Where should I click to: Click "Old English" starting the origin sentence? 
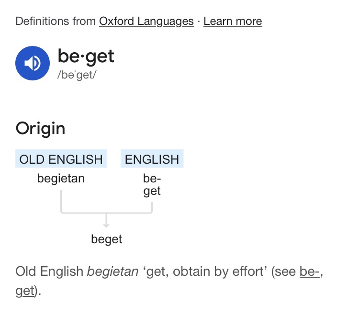49,271
